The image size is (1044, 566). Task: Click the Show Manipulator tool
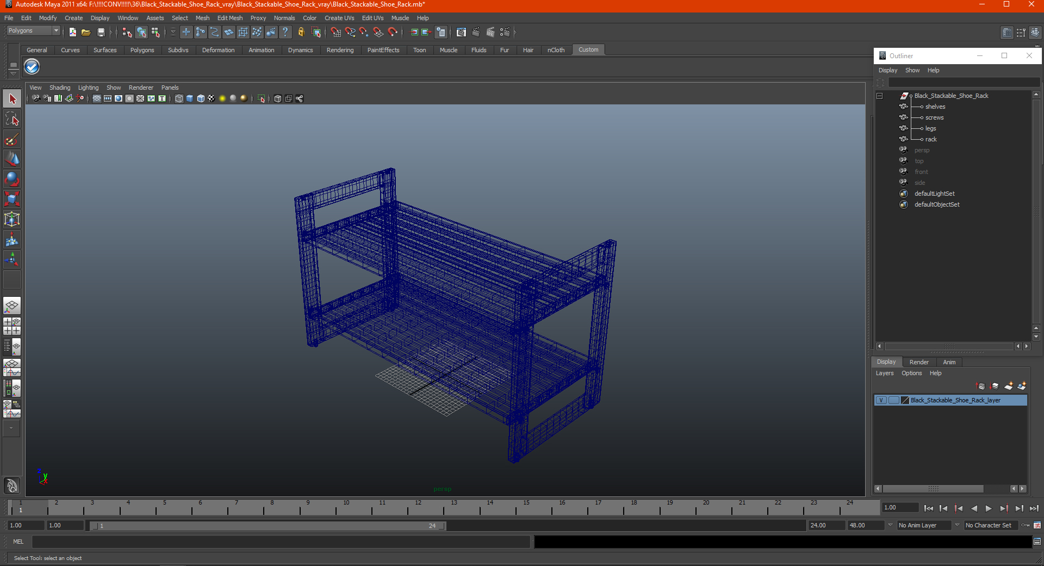pos(12,259)
